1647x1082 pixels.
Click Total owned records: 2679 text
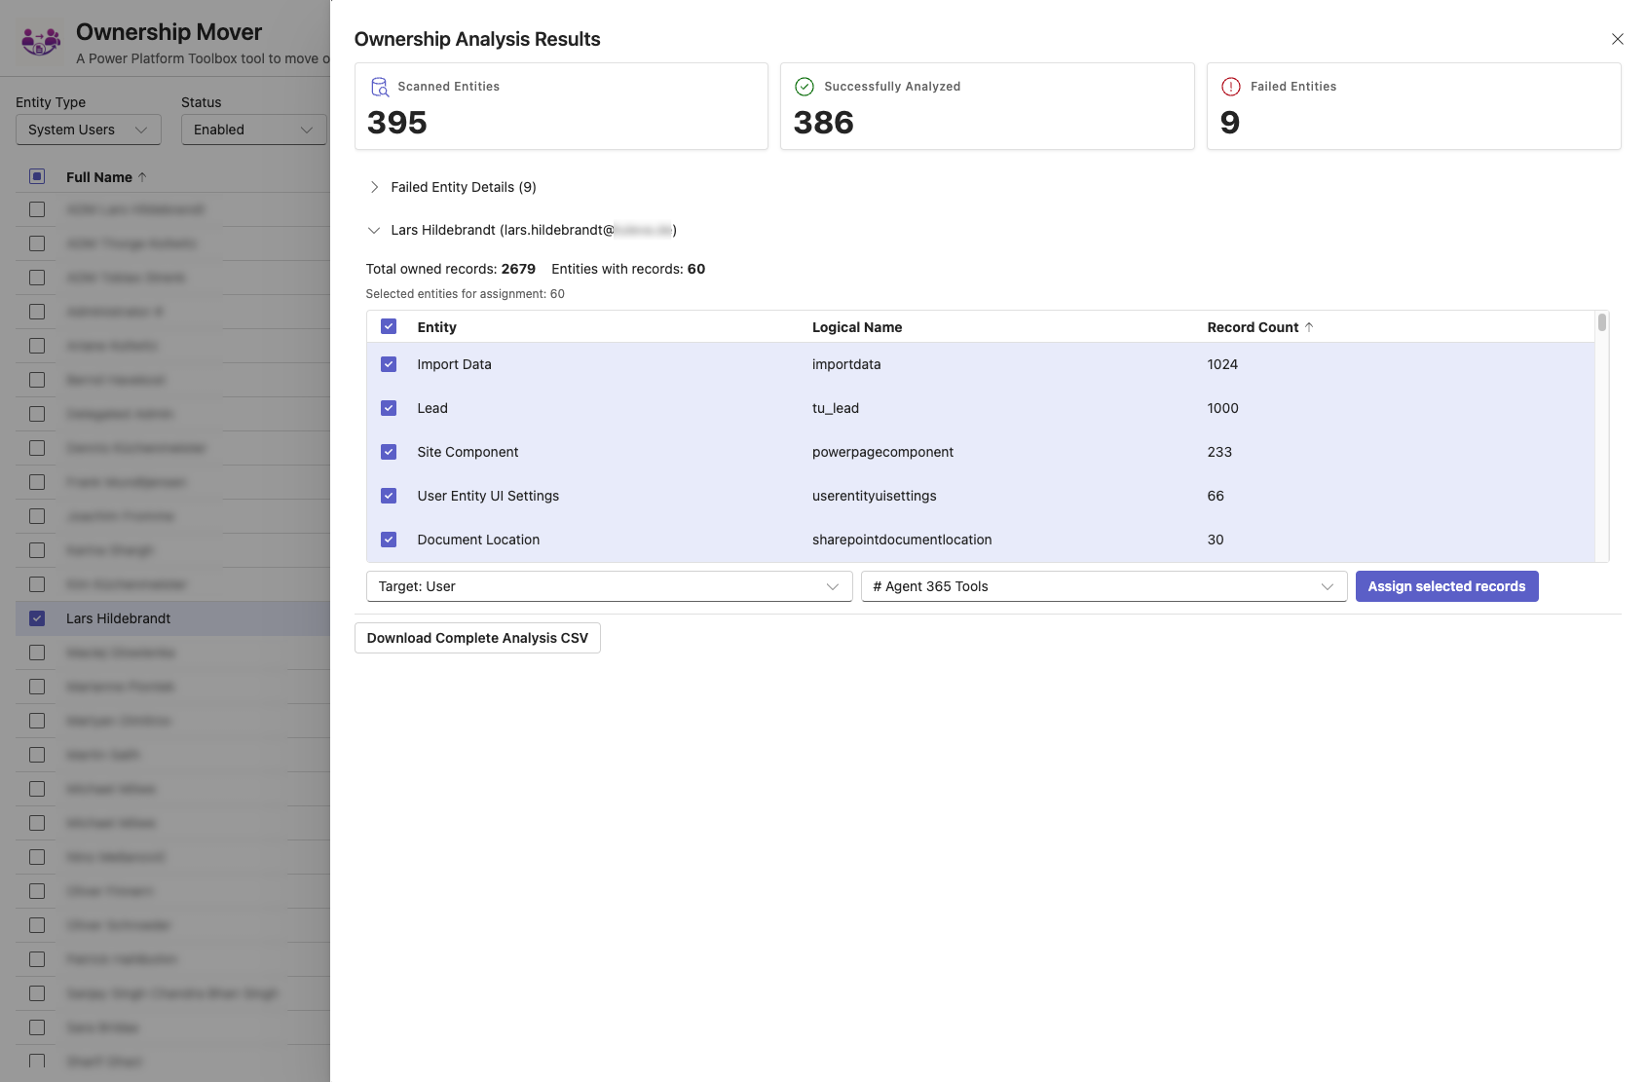pos(450,269)
